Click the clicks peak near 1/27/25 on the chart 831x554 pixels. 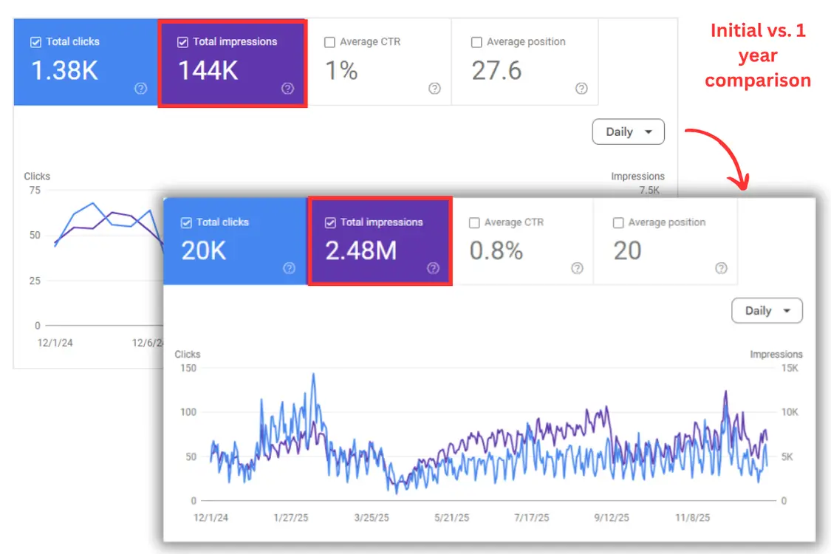(313, 375)
